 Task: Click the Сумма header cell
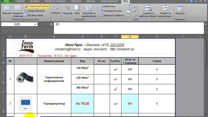coord(157,61)
